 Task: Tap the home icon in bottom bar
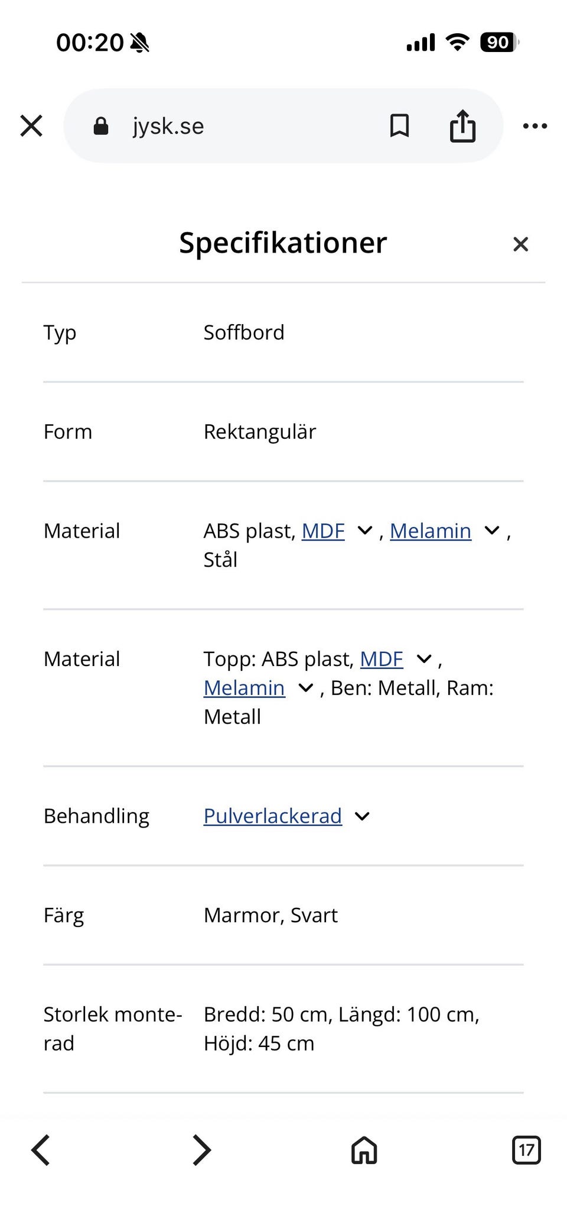tap(364, 1151)
